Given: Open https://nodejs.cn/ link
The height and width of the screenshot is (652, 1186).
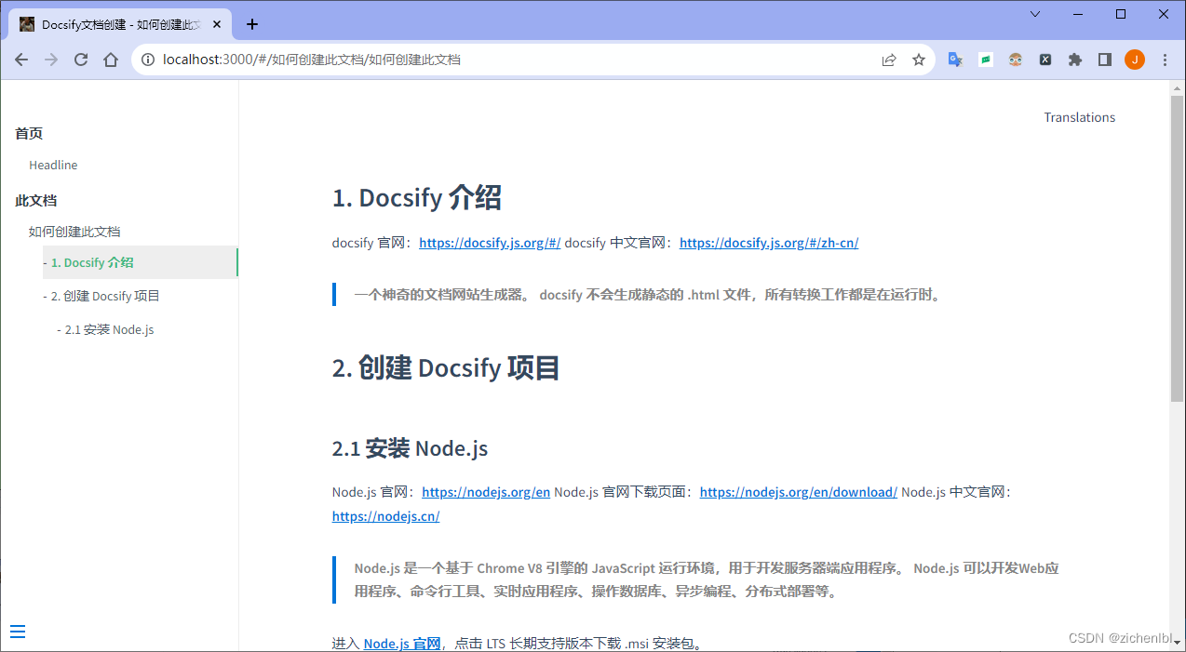Looking at the screenshot, I should (x=385, y=516).
